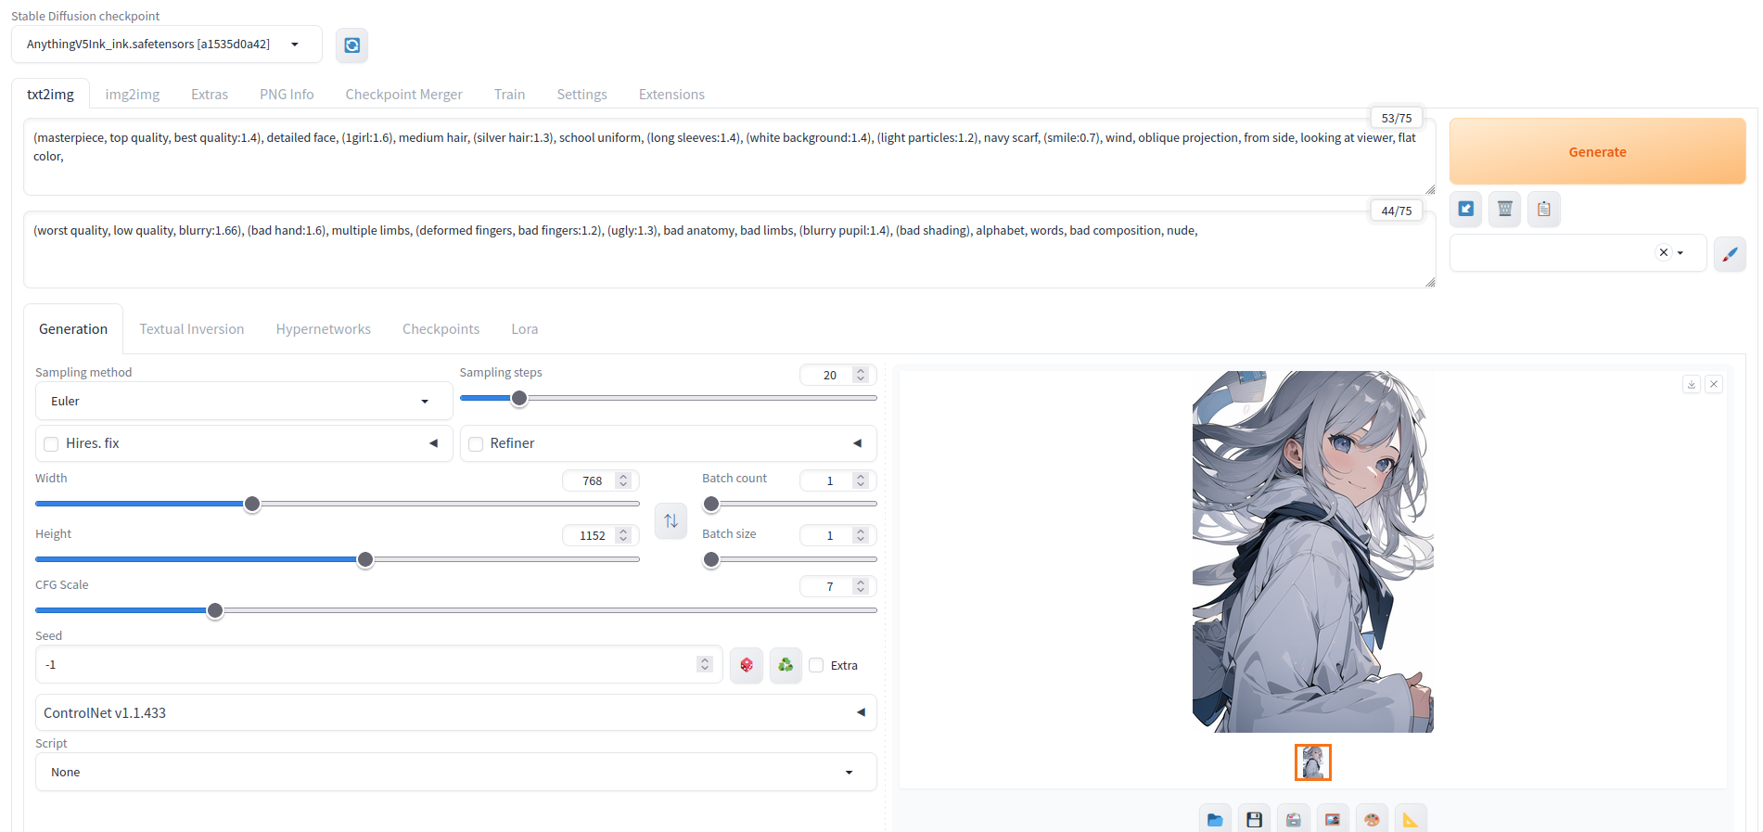
Task: Click the clipboard apply styles icon
Action: point(1543,210)
